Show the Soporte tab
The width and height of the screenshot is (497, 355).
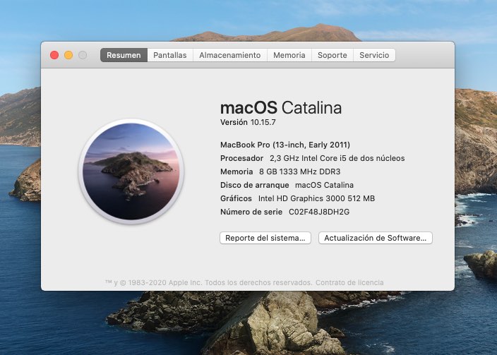(x=332, y=55)
